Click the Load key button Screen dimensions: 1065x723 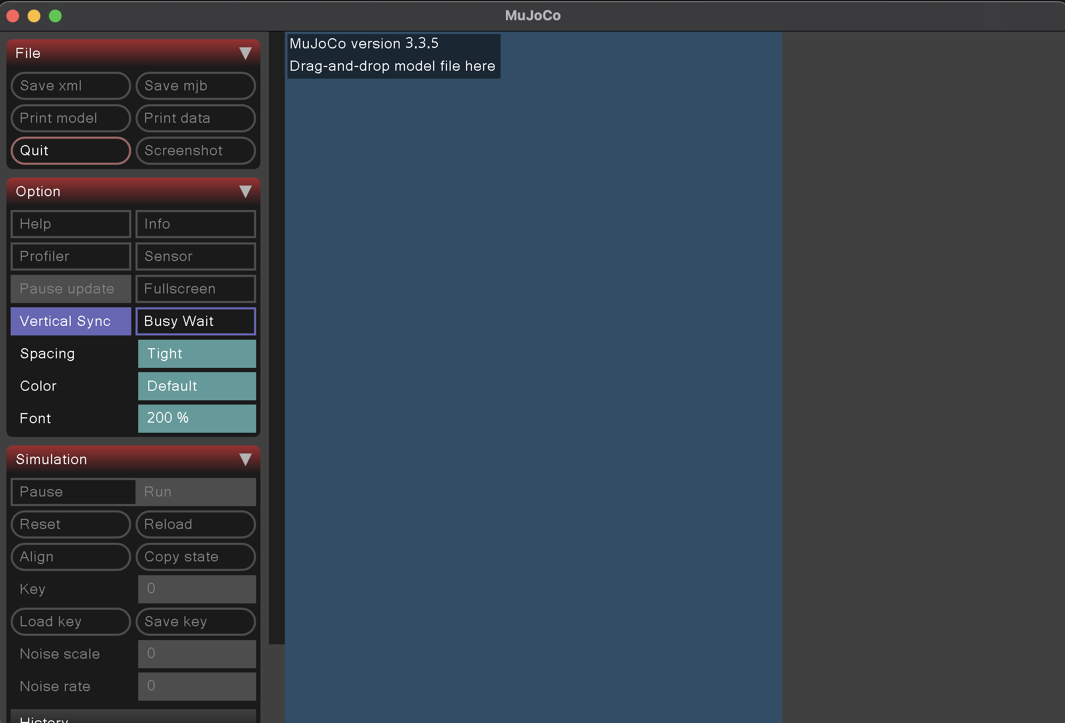[71, 621]
